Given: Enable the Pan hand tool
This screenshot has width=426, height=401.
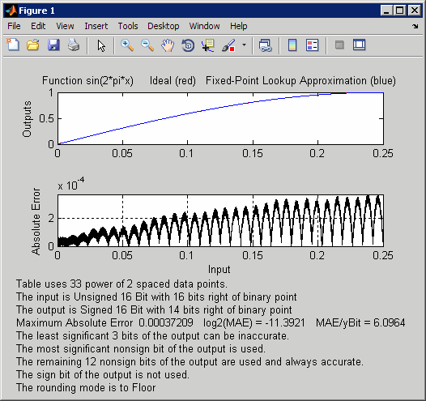Looking at the screenshot, I should pyautogui.click(x=168, y=45).
